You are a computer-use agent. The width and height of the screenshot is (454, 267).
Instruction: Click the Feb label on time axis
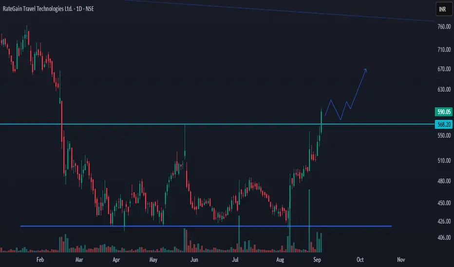[x=40, y=260]
